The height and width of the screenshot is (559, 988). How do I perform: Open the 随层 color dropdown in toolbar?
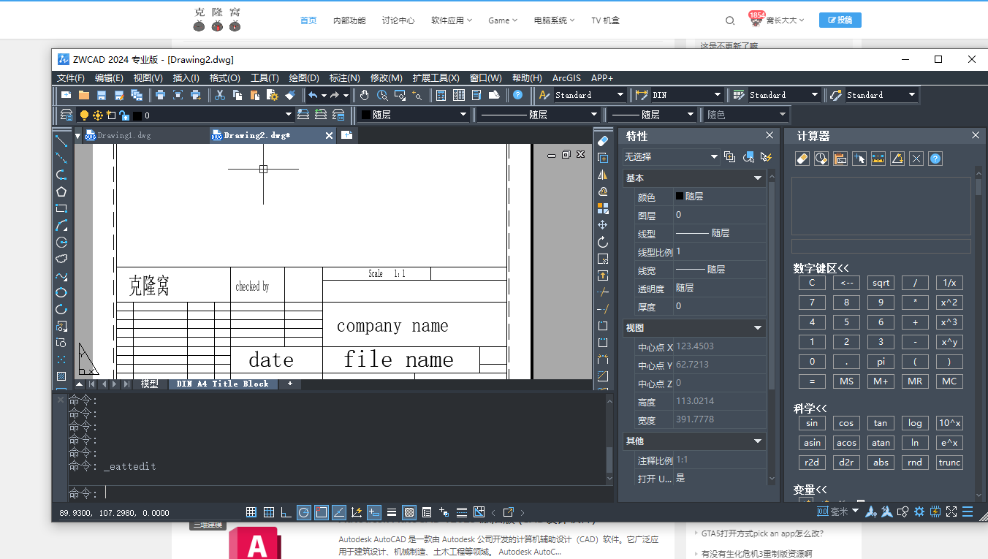pos(463,115)
